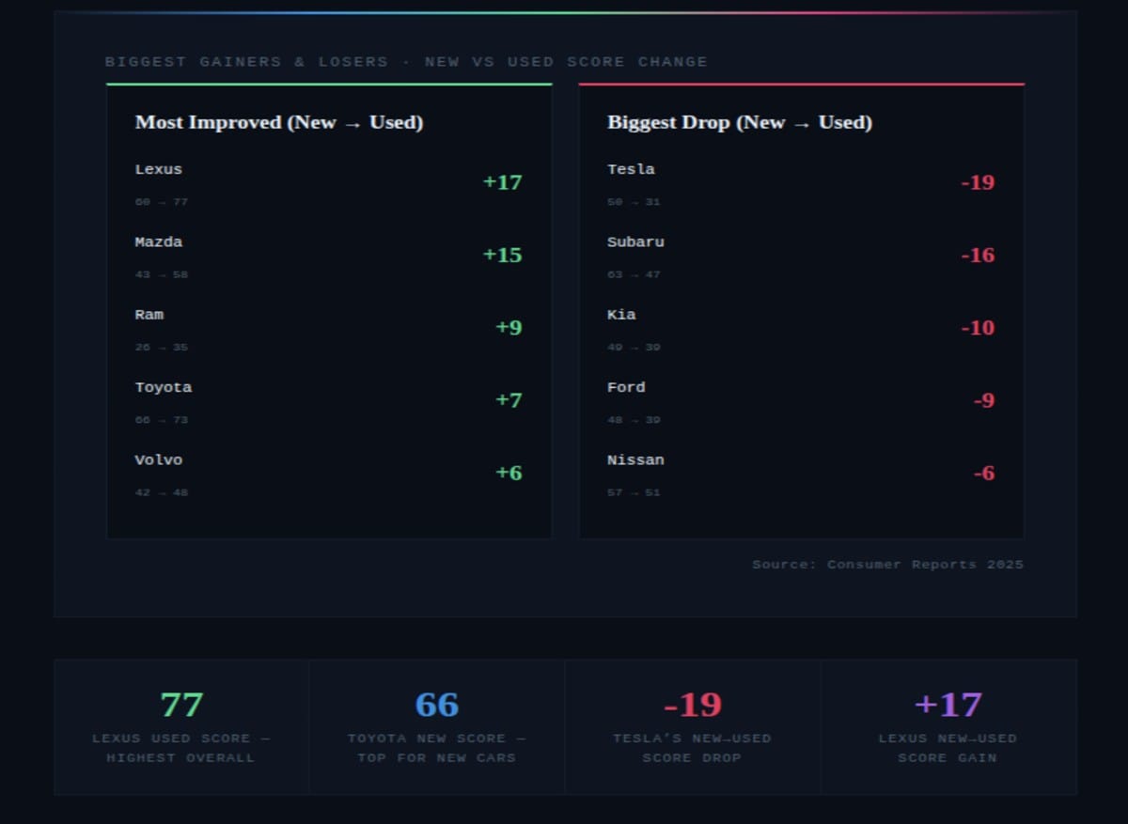Click the Kia row label
The width and height of the screenshot is (1128, 824).
(x=621, y=315)
